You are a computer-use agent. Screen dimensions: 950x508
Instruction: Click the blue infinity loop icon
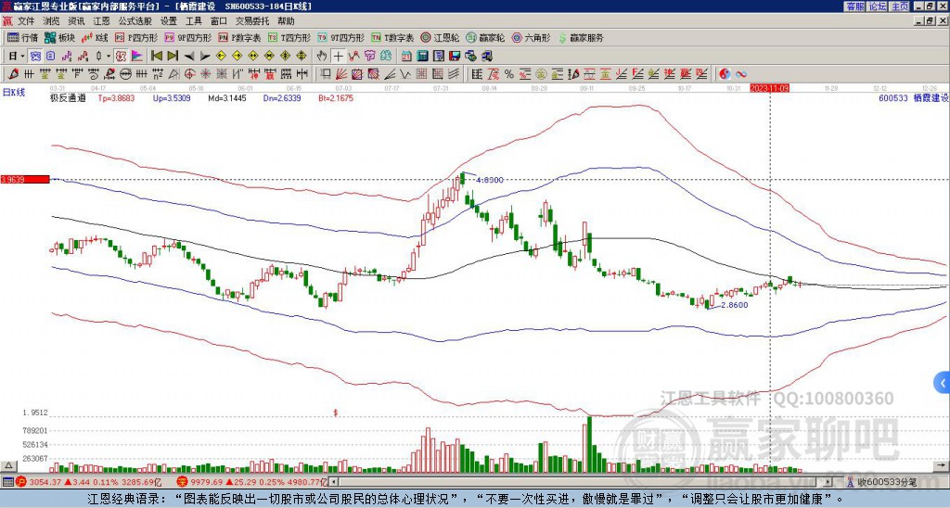tap(741, 74)
